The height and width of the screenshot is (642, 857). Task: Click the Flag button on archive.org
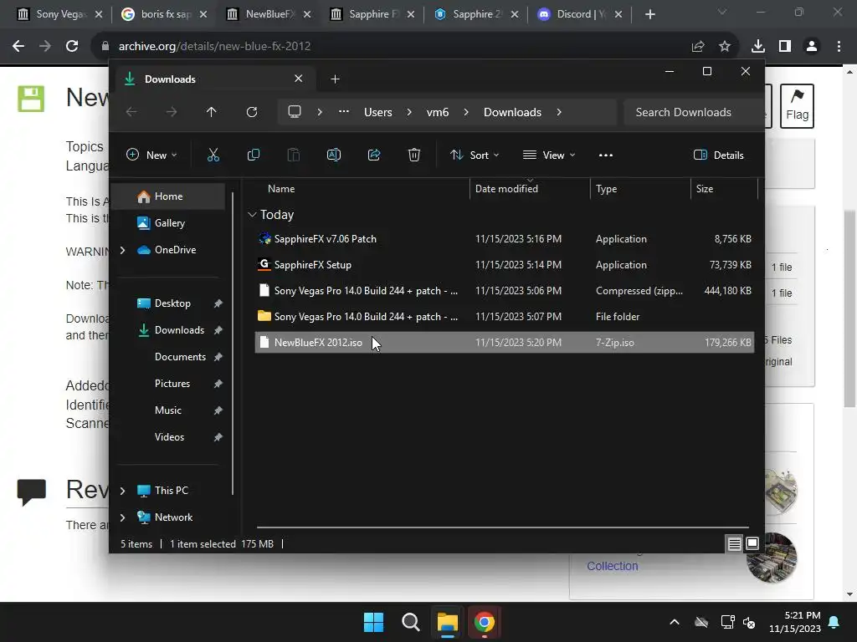pos(797,106)
